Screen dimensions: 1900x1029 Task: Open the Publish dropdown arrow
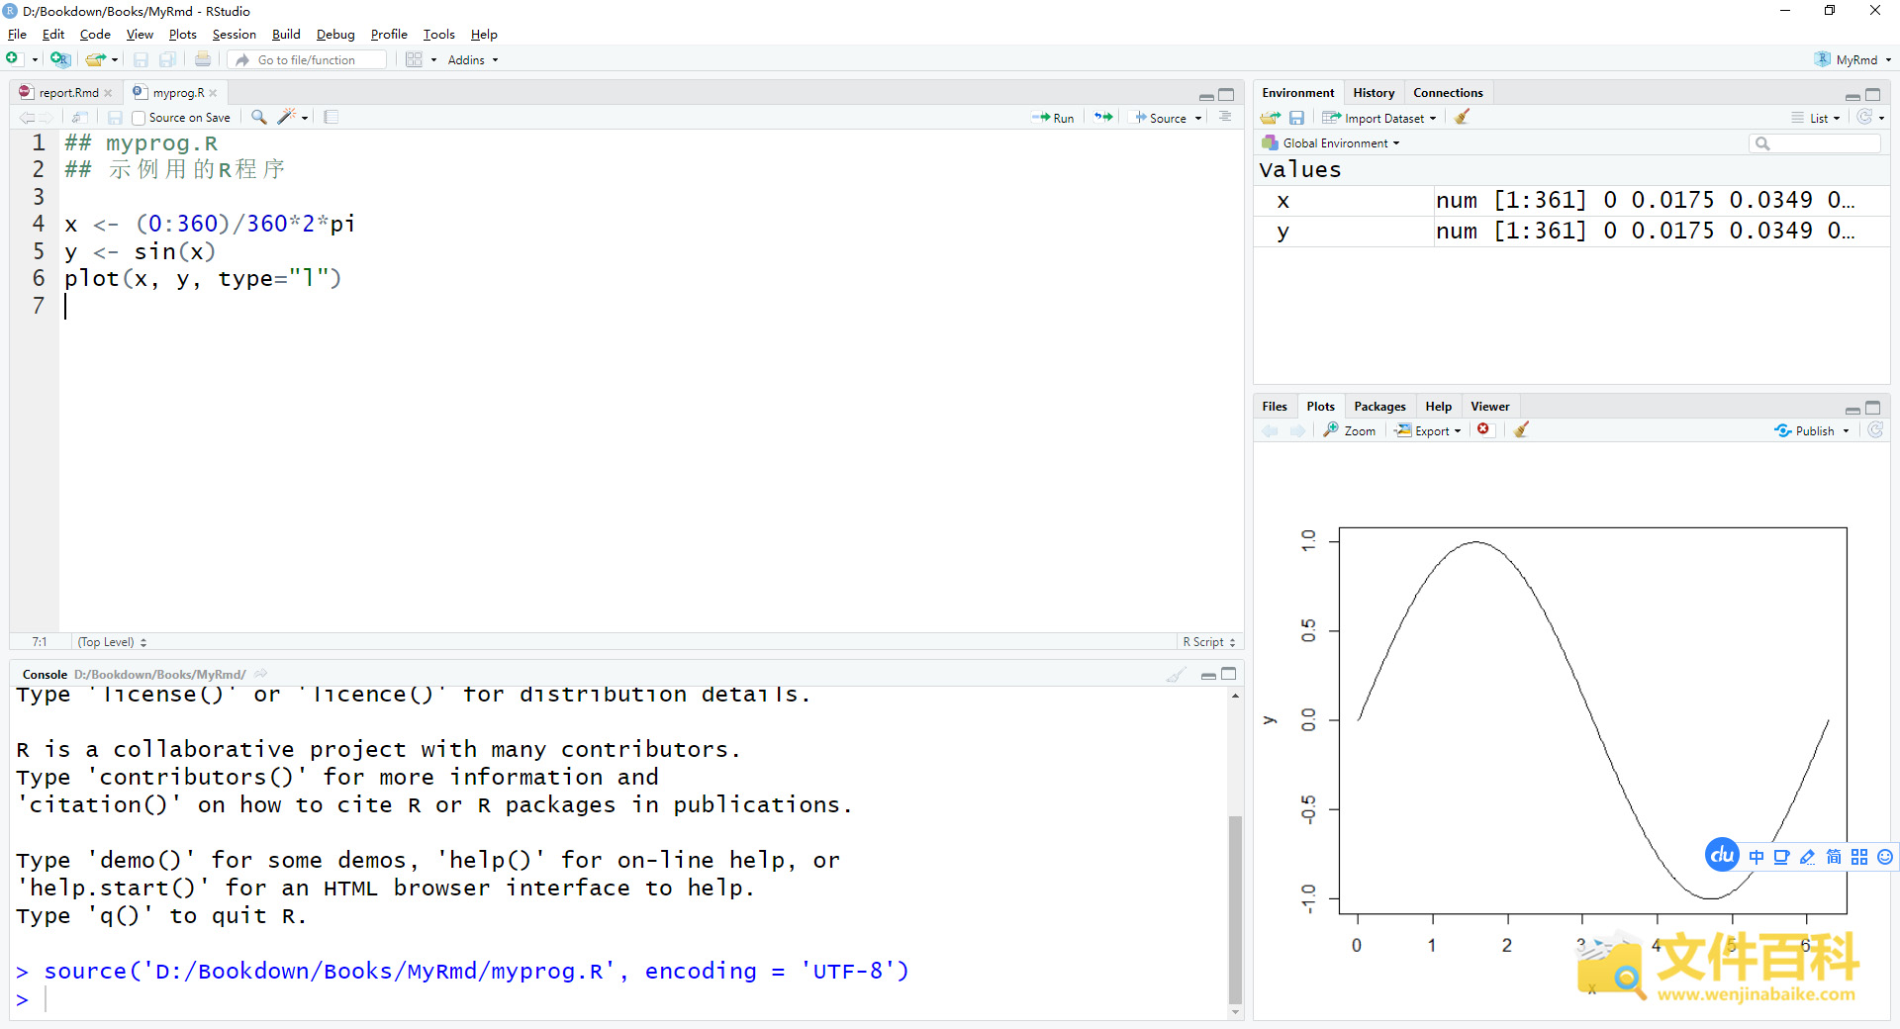coord(1846,430)
